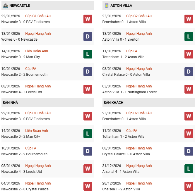The height and width of the screenshot is (193, 195).
Task: Open Ngoại Hạng Anh link above Wolves match
Action: 38,34
